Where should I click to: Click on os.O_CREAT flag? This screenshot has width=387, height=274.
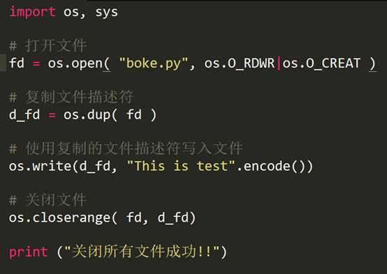pyautogui.click(x=321, y=63)
